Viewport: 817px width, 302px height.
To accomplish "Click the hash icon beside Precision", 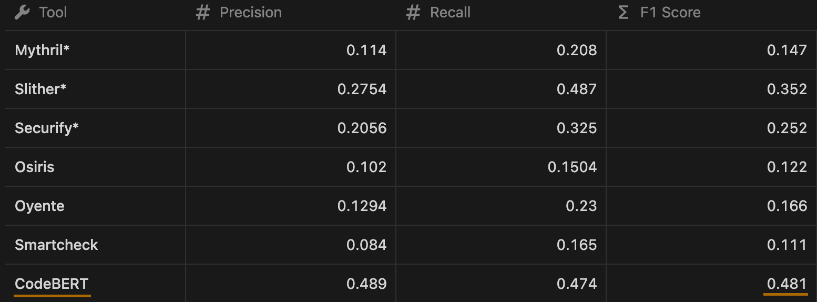I will tap(202, 13).
